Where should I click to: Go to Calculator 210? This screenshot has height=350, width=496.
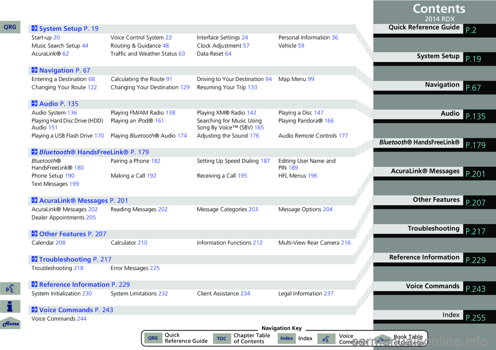click(x=129, y=243)
